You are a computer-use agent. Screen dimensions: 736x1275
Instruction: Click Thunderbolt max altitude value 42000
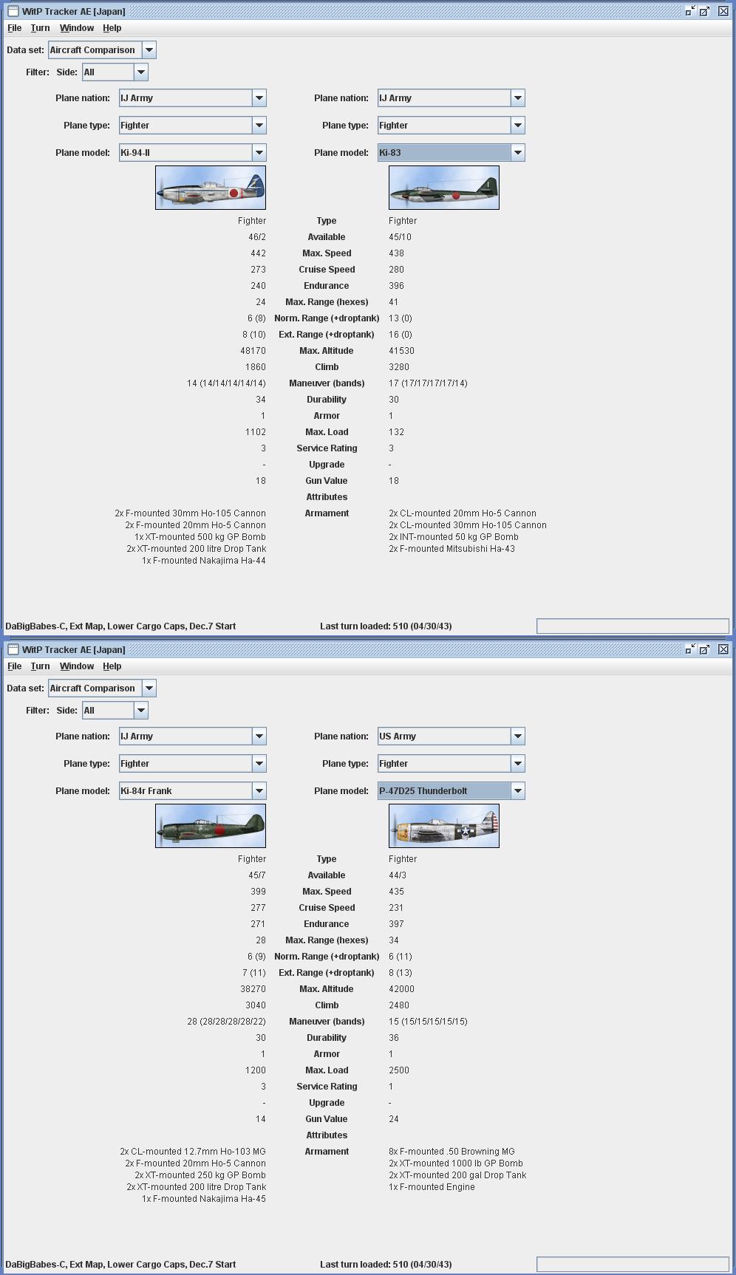[x=401, y=989]
